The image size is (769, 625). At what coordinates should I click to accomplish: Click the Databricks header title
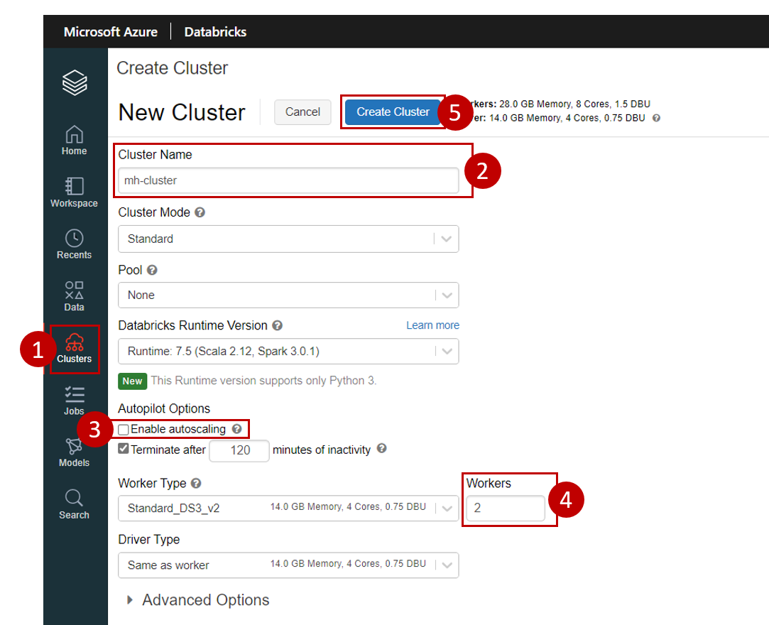point(215,32)
